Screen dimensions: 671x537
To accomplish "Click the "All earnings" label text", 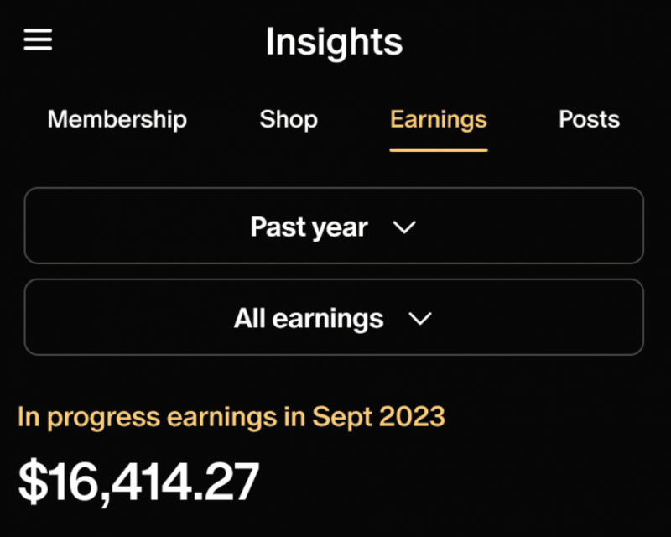I will pos(308,319).
